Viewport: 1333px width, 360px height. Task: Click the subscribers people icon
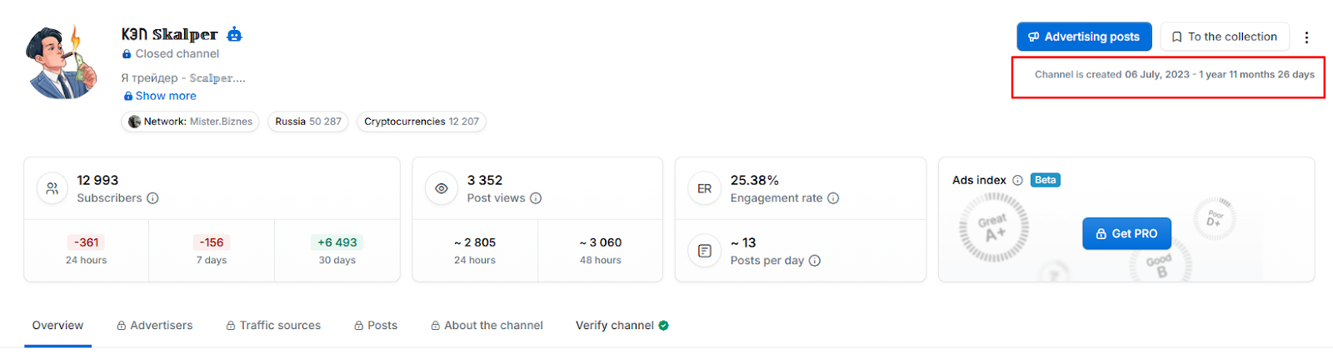(52, 189)
